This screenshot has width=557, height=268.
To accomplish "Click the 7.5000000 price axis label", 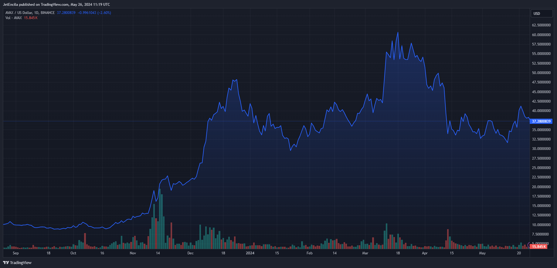I will pyautogui.click(x=540, y=234).
